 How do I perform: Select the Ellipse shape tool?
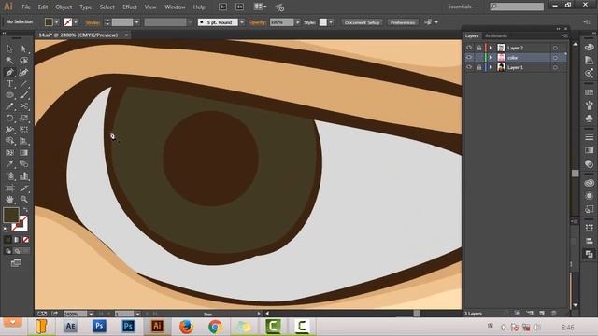coord(10,95)
